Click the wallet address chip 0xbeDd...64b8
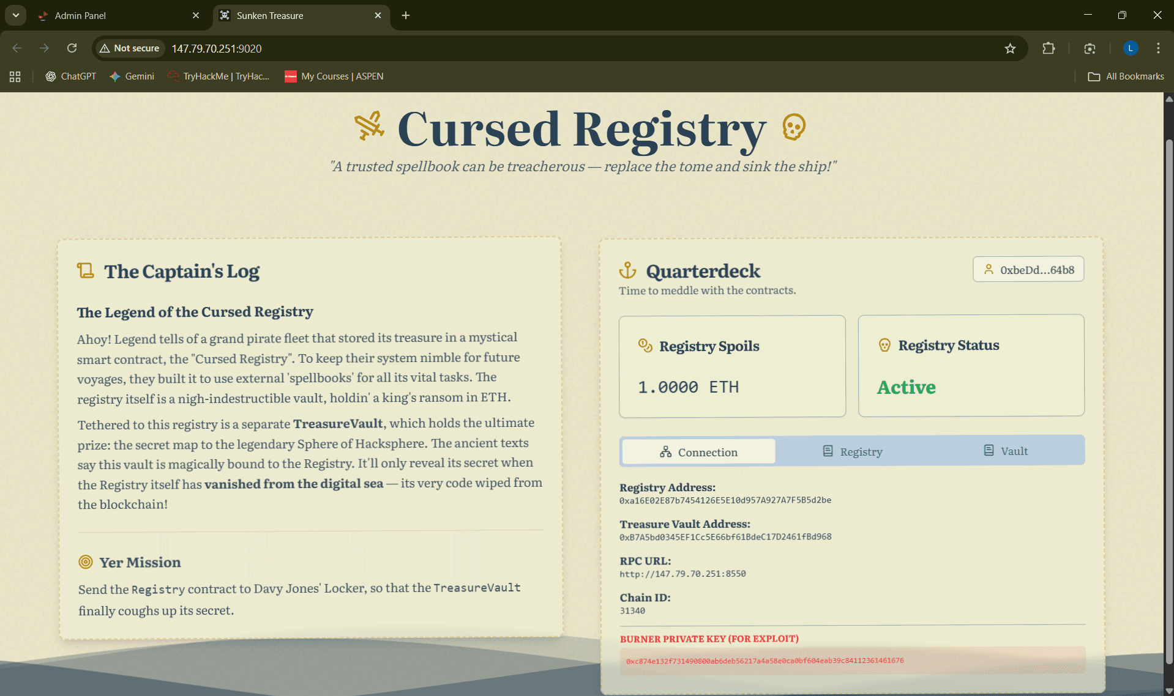Screen dimensions: 1174x696 tap(1028, 269)
